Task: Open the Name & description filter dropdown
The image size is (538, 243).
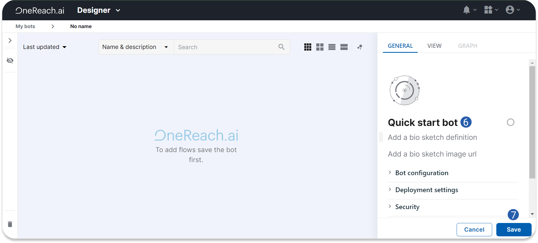Action: pos(135,47)
